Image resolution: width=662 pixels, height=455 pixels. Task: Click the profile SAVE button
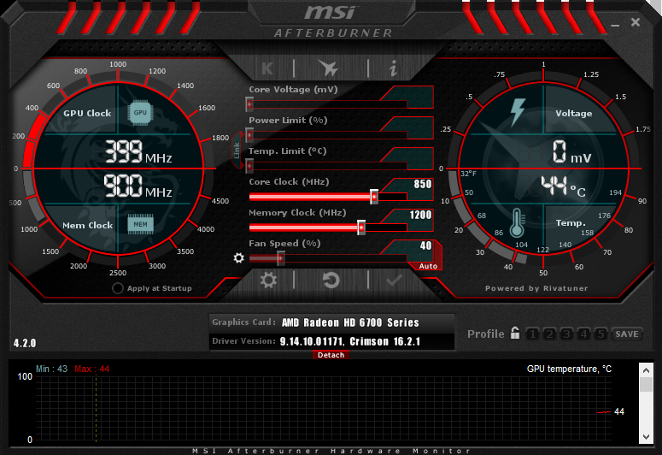click(627, 334)
